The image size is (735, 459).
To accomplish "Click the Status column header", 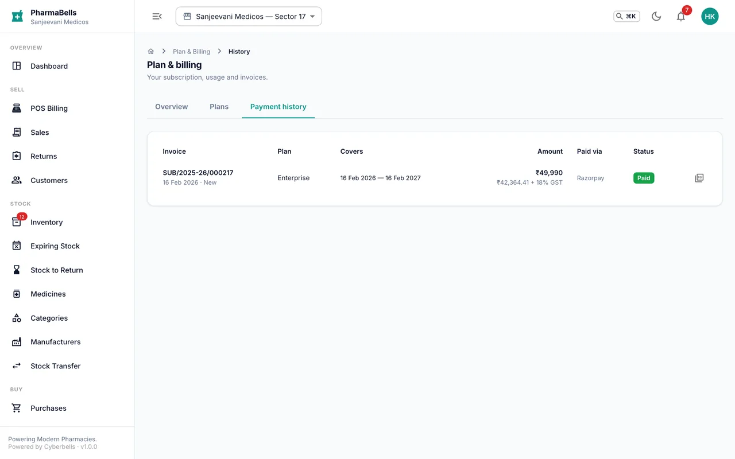I will pos(644,151).
